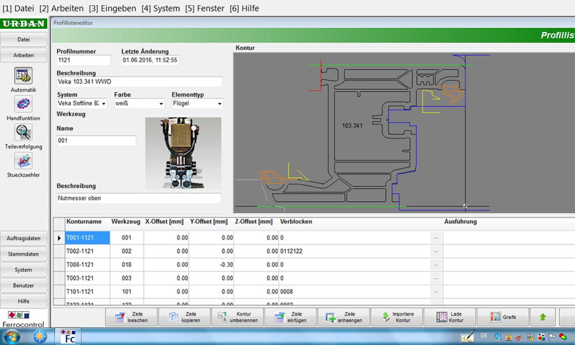Click the Lade Kontur button
This screenshot has width=575, height=345.
coord(449,317)
